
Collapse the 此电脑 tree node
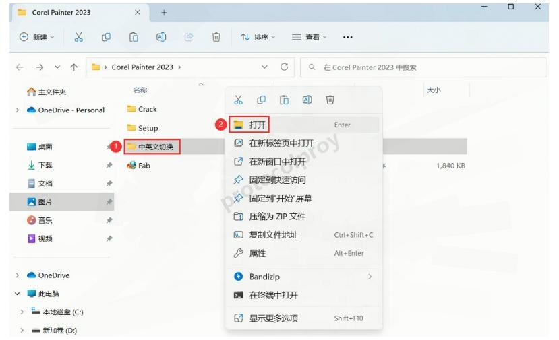coord(18,294)
